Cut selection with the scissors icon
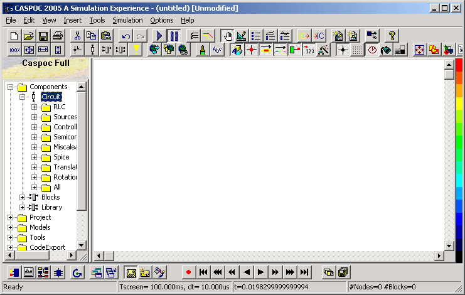 (x=77, y=36)
